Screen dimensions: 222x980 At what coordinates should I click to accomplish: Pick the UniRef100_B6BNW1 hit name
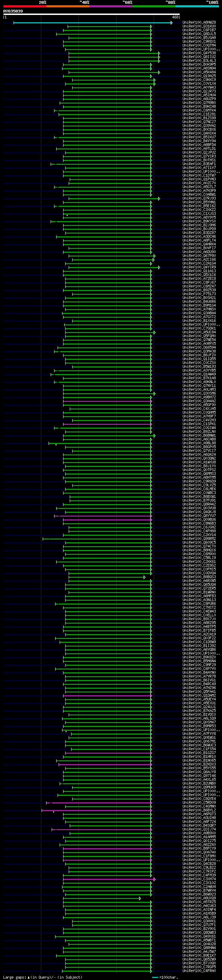coord(199,436)
